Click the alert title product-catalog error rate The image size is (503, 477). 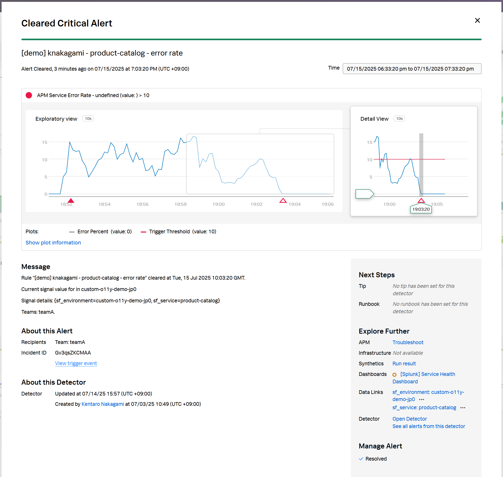[102, 53]
